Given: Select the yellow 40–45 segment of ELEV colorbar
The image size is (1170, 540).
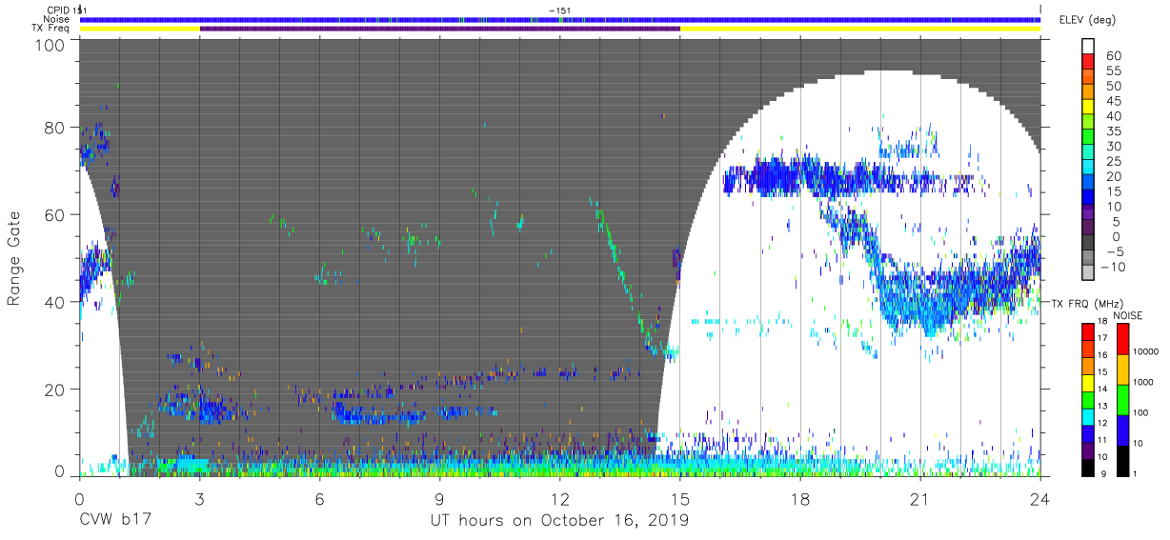Looking at the screenshot, I should coord(1090,108).
